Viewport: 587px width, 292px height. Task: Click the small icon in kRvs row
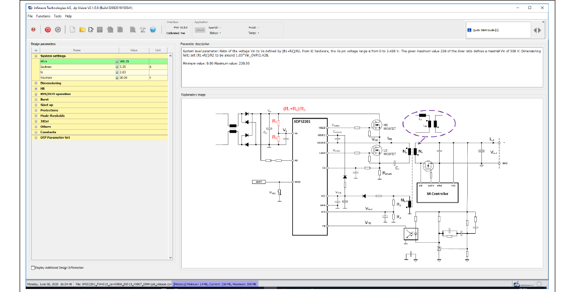coord(117,61)
